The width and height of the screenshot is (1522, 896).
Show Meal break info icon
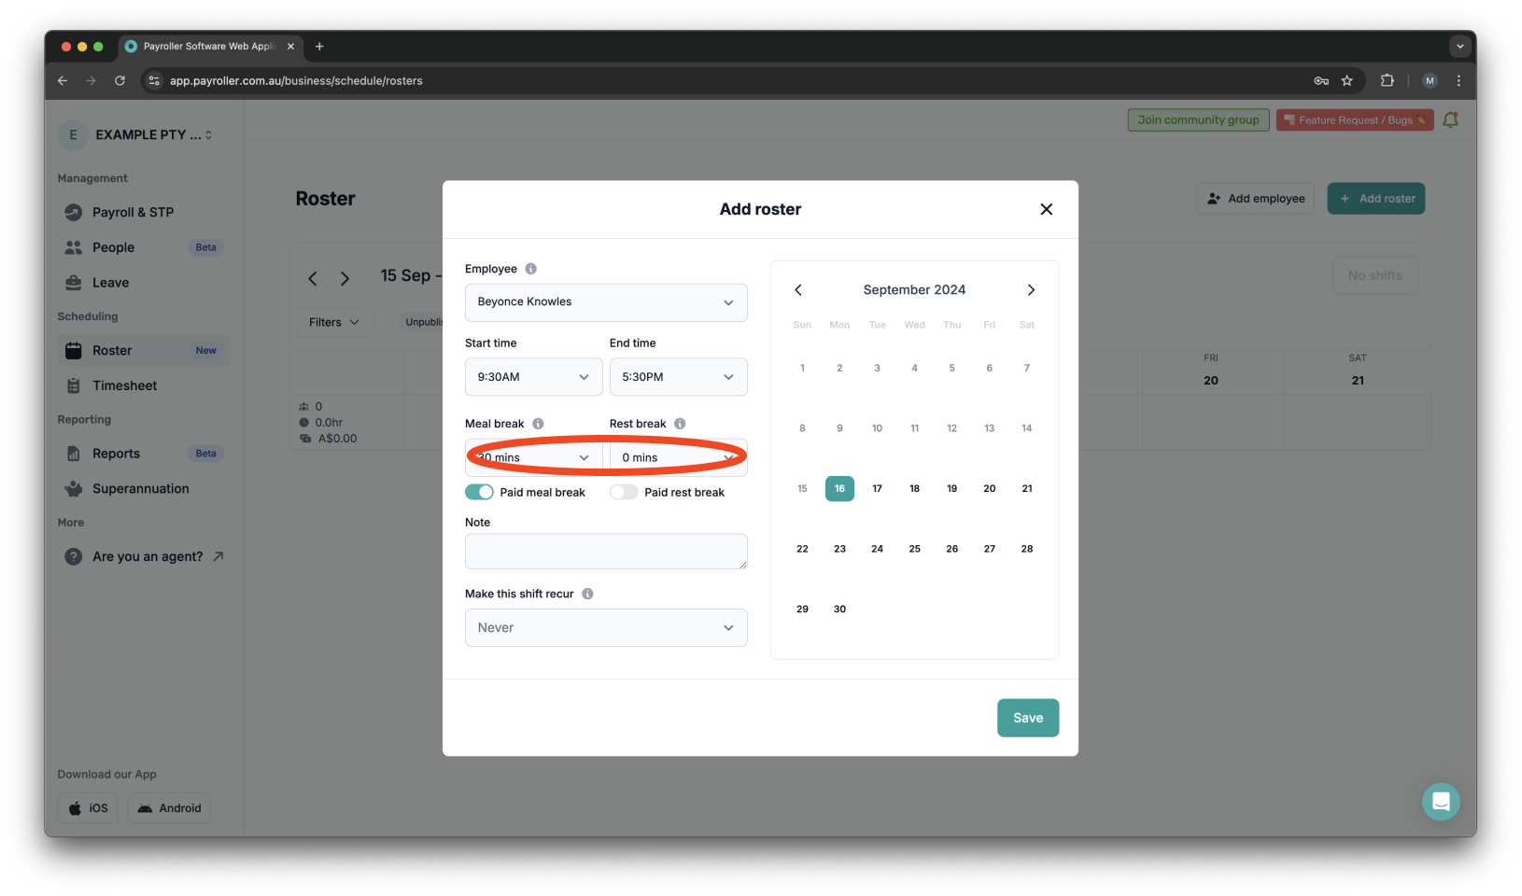[x=538, y=424]
